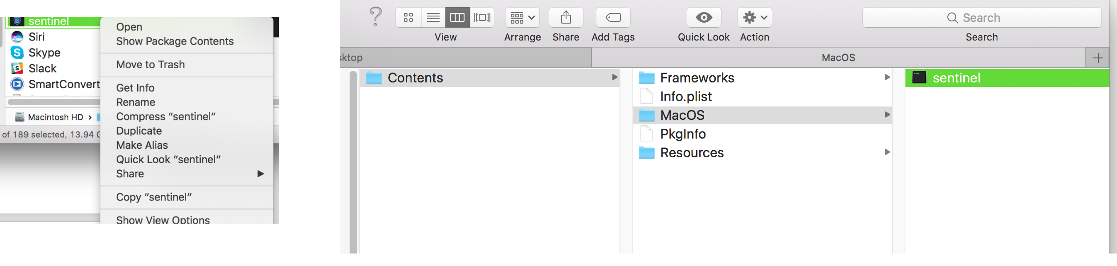Viewport: 1117px width, 266px height.
Task: Switch to Cover Flow view
Action: coord(482,17)
